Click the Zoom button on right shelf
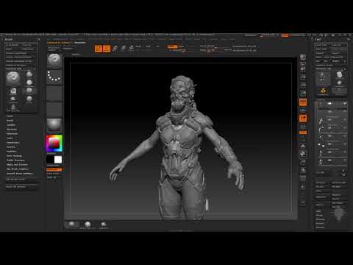 pos(303,77)
